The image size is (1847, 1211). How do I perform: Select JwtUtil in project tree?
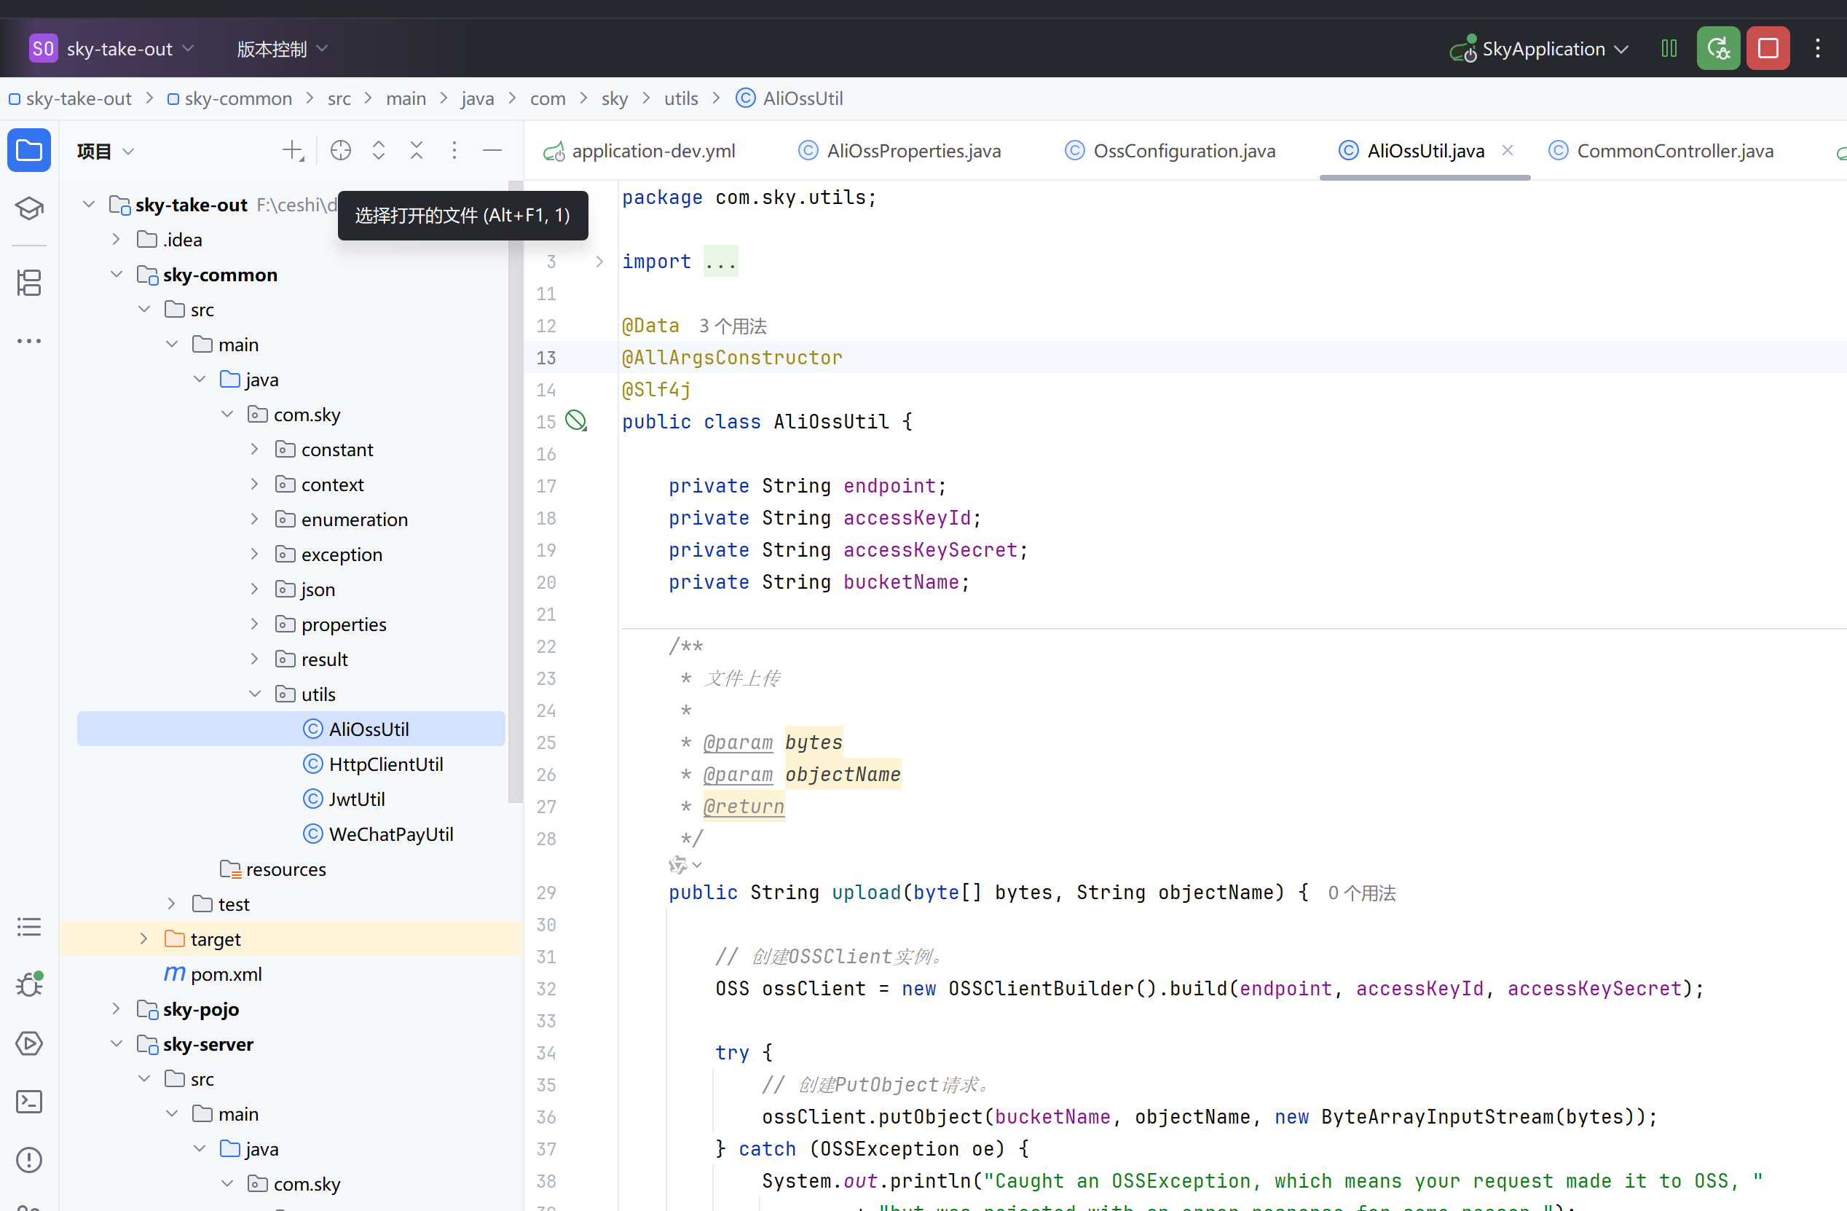pos(344,799)
